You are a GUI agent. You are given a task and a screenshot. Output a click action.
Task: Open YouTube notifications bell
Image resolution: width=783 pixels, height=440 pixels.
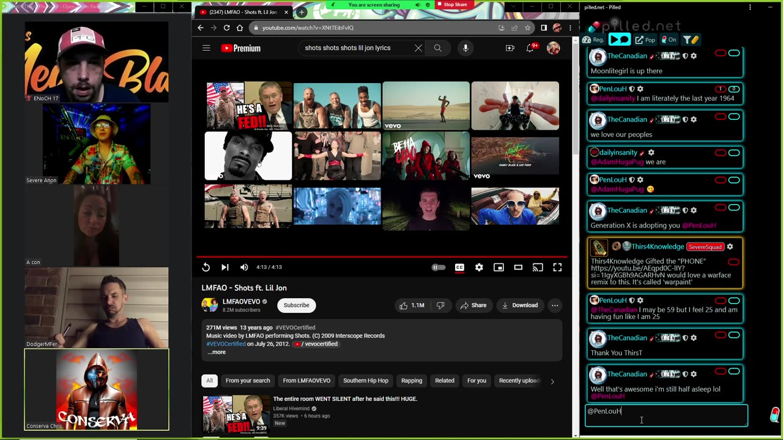pos(530,48)
